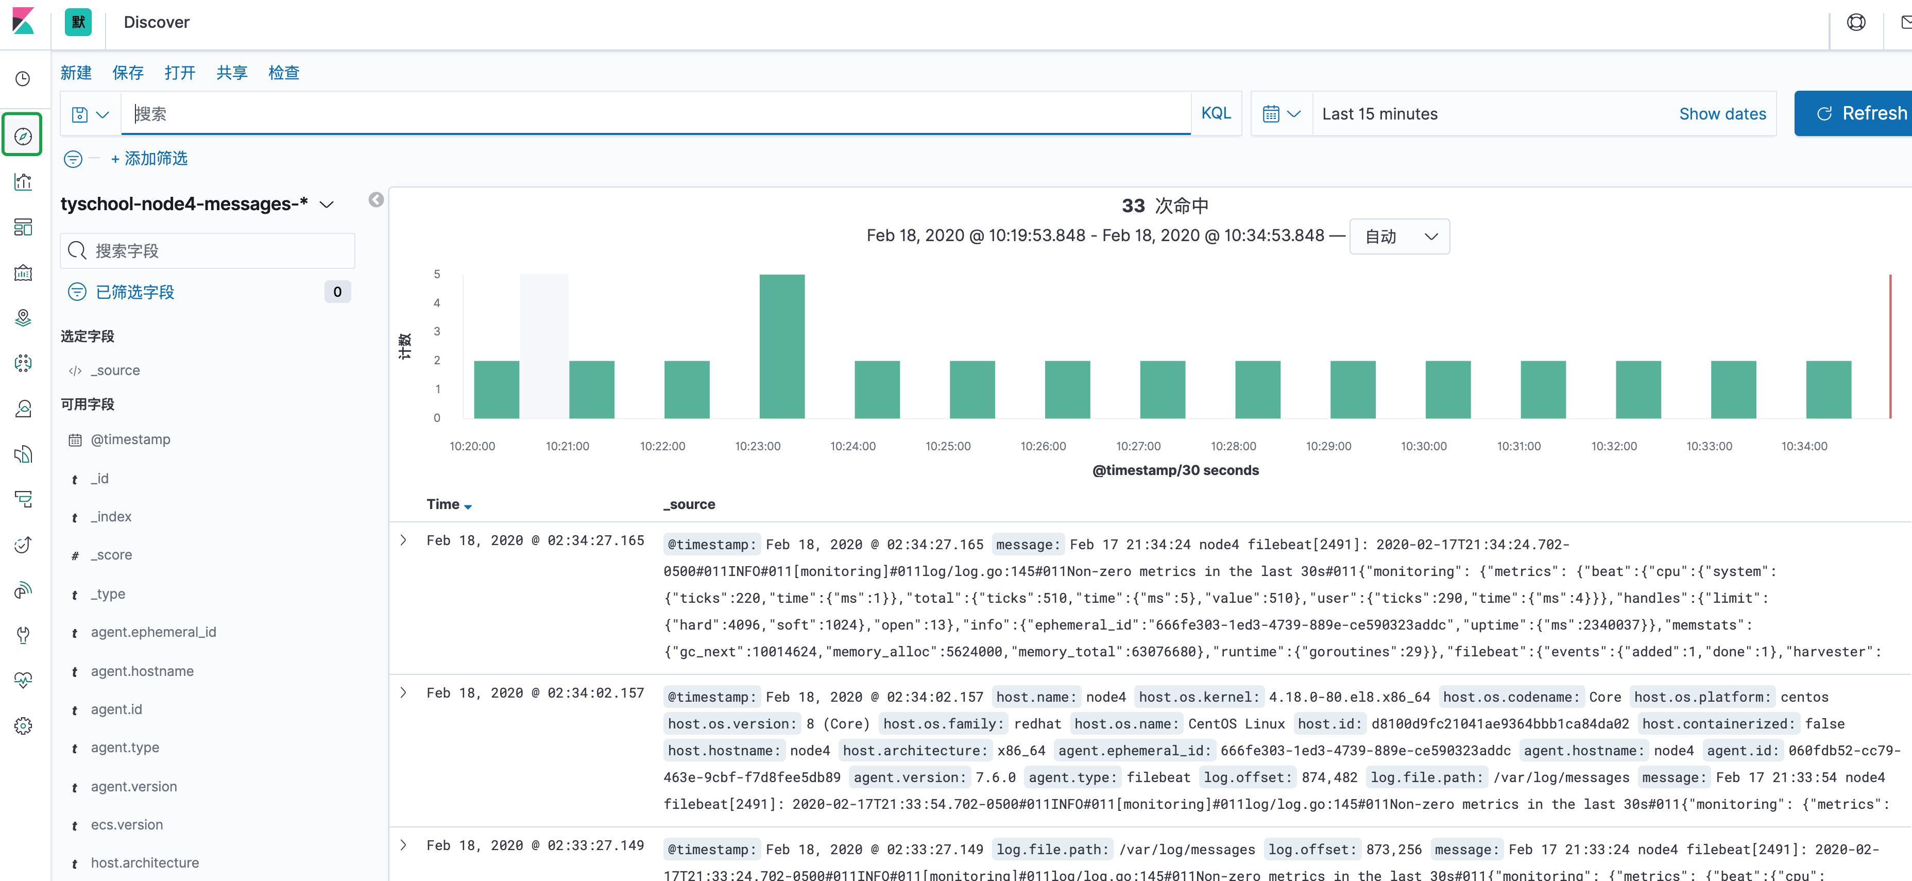
Task: Open the Dashboard icon in sidebar
Action: pyautogui.click(x=23, y=227)
